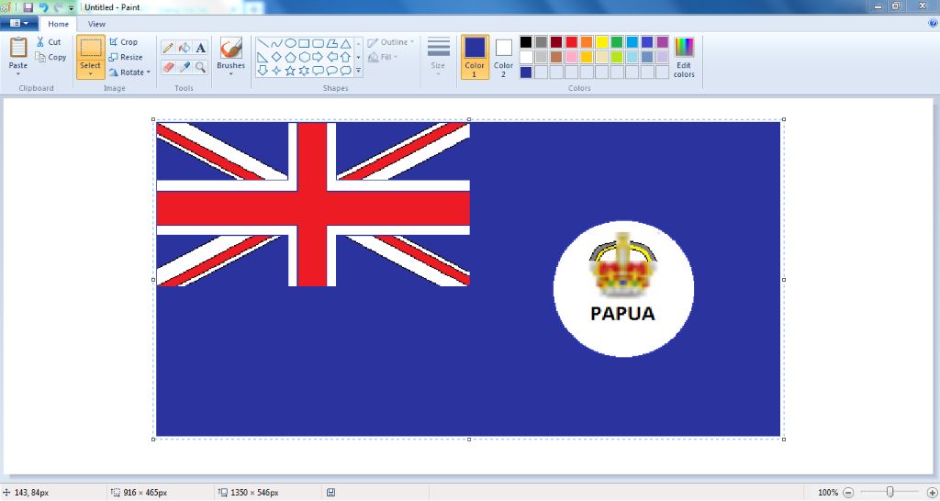
Task: Click the Resize button
Action: pos(126,57)
